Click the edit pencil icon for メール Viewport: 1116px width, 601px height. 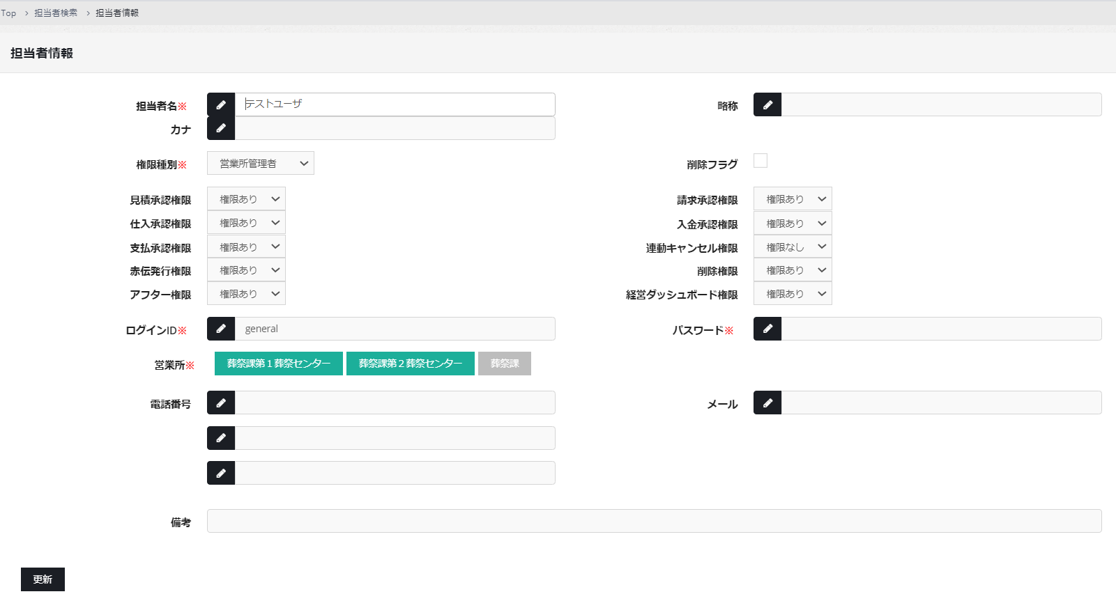767,403
